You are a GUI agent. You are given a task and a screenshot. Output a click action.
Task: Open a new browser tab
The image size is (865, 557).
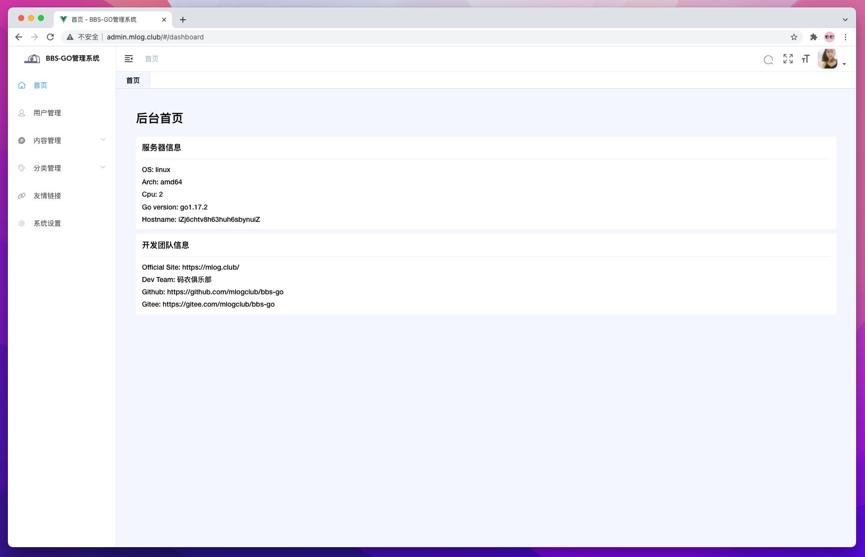coord(183,20)
